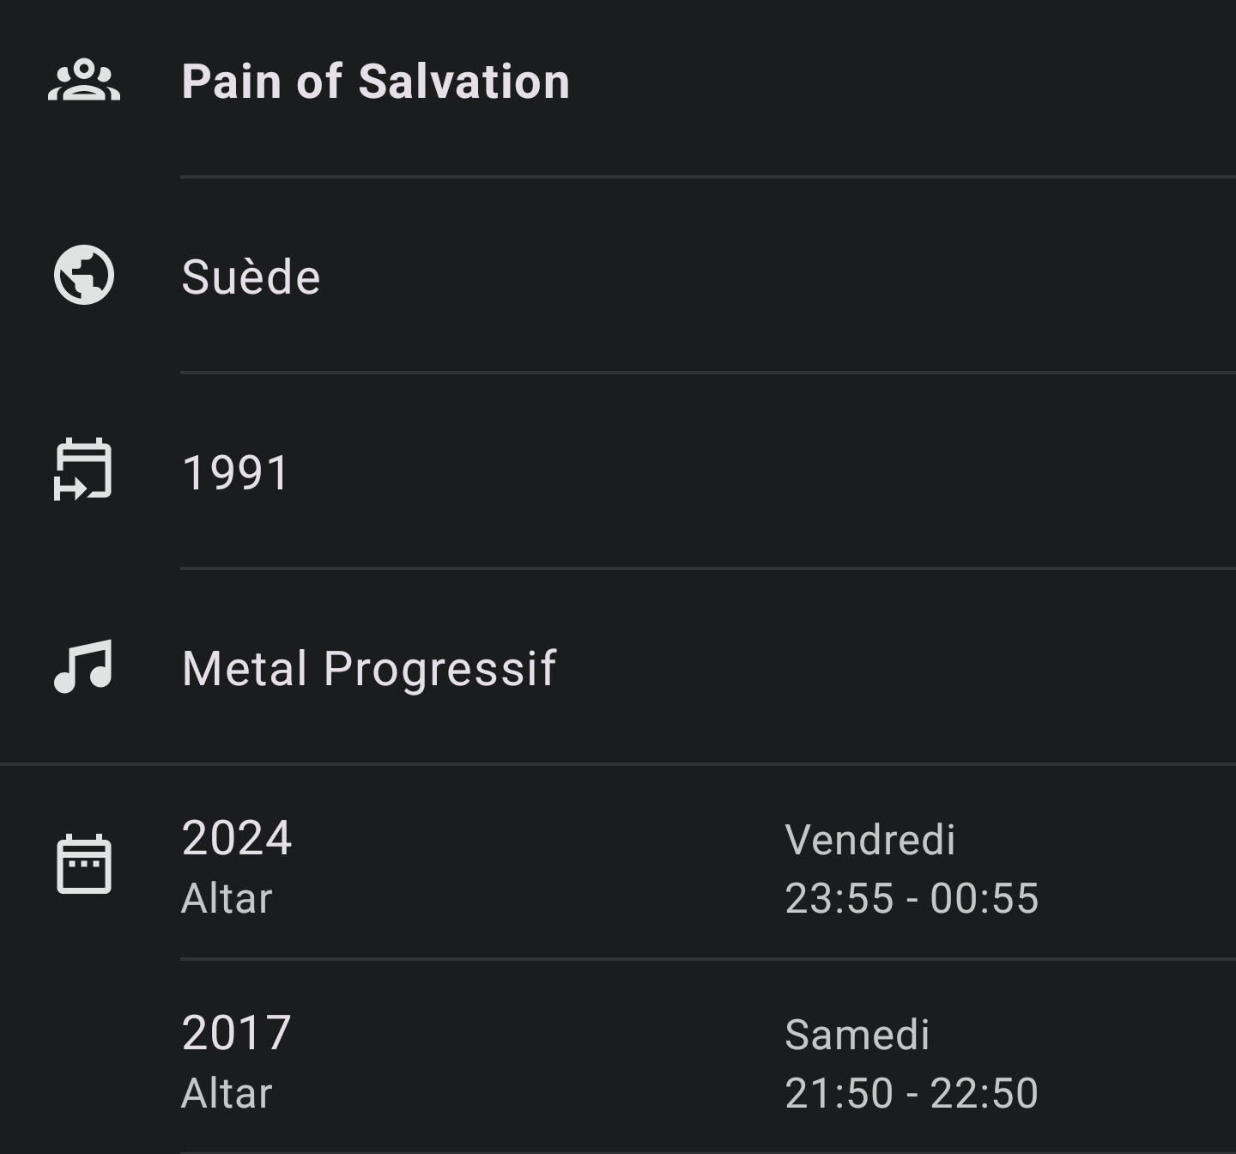This screenshot has width=1236, height=1154.
Task: Click the performances calendar icon
Action: coord(84,863)
